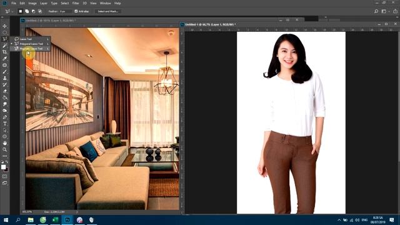Screen dimensions: 400x225
Task: Click Subtract from Selection mode icon
Action: coord(33,11)
